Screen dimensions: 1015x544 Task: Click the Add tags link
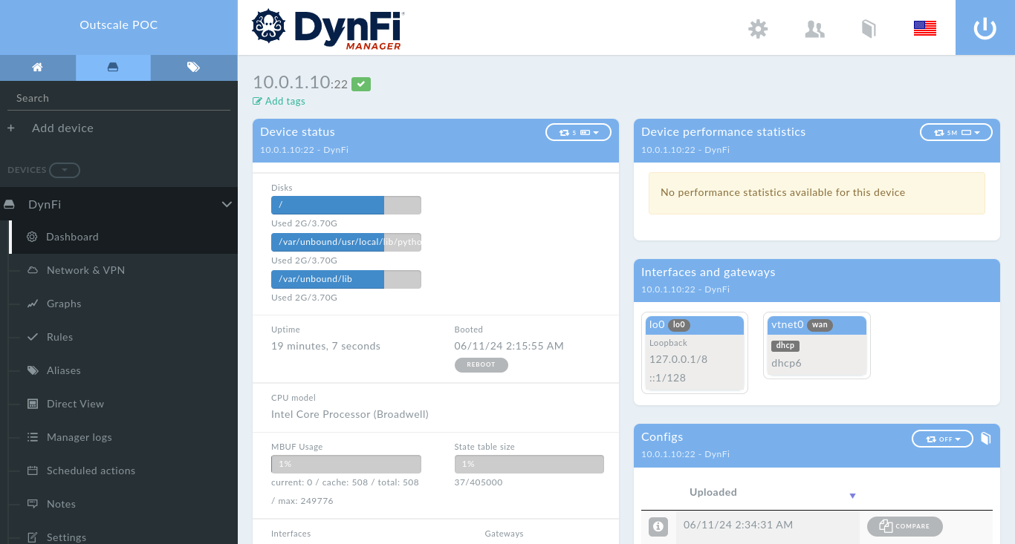(279, 101)
